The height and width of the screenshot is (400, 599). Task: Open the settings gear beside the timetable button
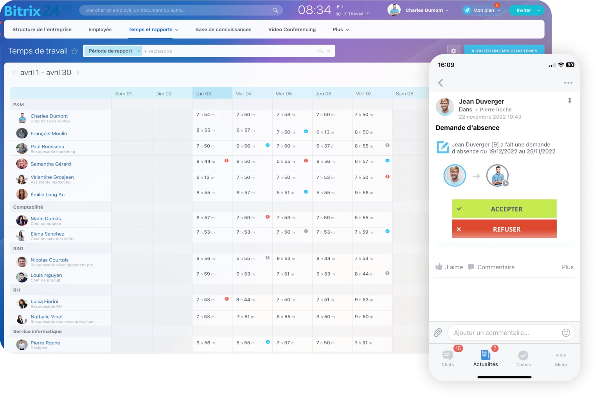(x=453, y=51)
